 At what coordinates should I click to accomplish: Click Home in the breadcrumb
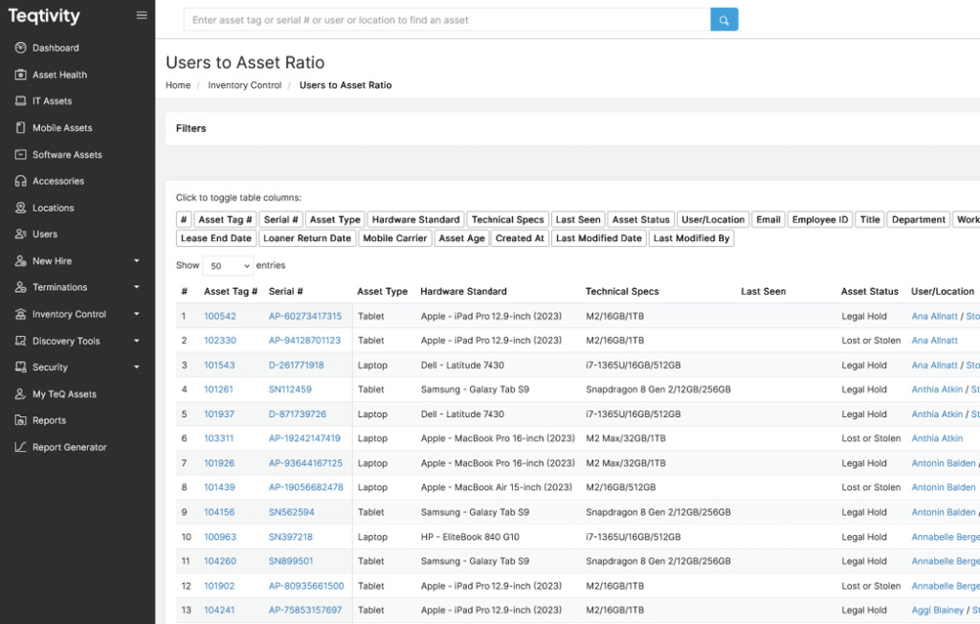tap(178, 85)
